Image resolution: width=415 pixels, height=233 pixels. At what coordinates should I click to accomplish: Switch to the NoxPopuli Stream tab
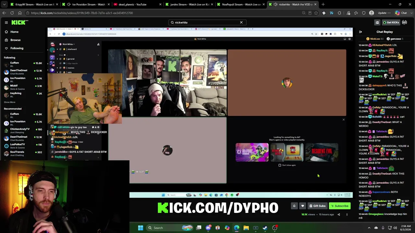point(242,5)
